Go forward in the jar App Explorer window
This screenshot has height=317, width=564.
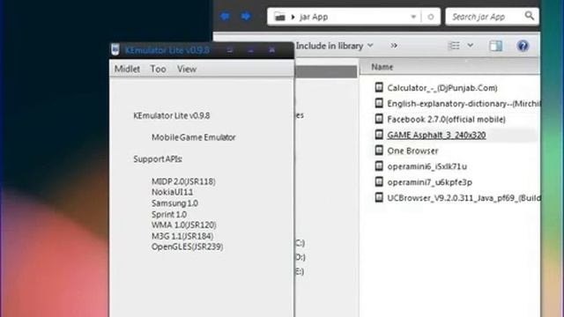point(246,17)
